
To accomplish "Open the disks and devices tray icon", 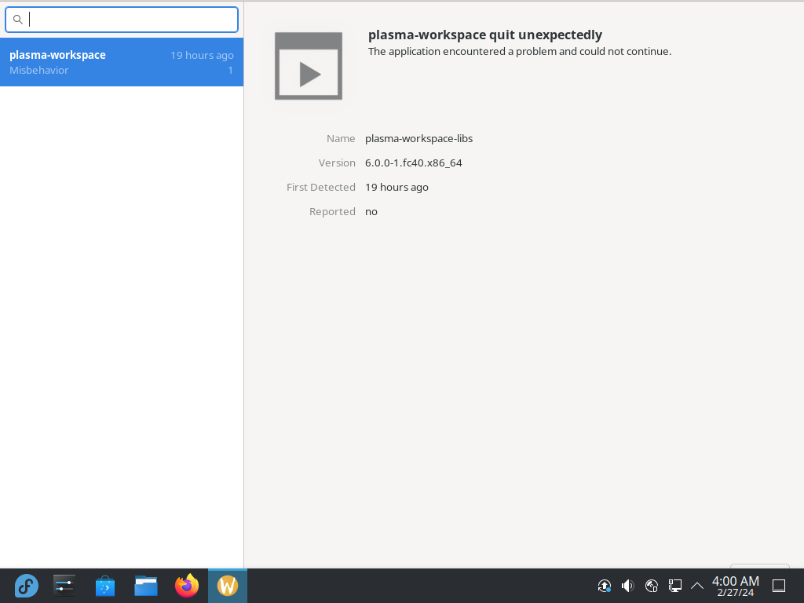I will click(x=651, y=586).
